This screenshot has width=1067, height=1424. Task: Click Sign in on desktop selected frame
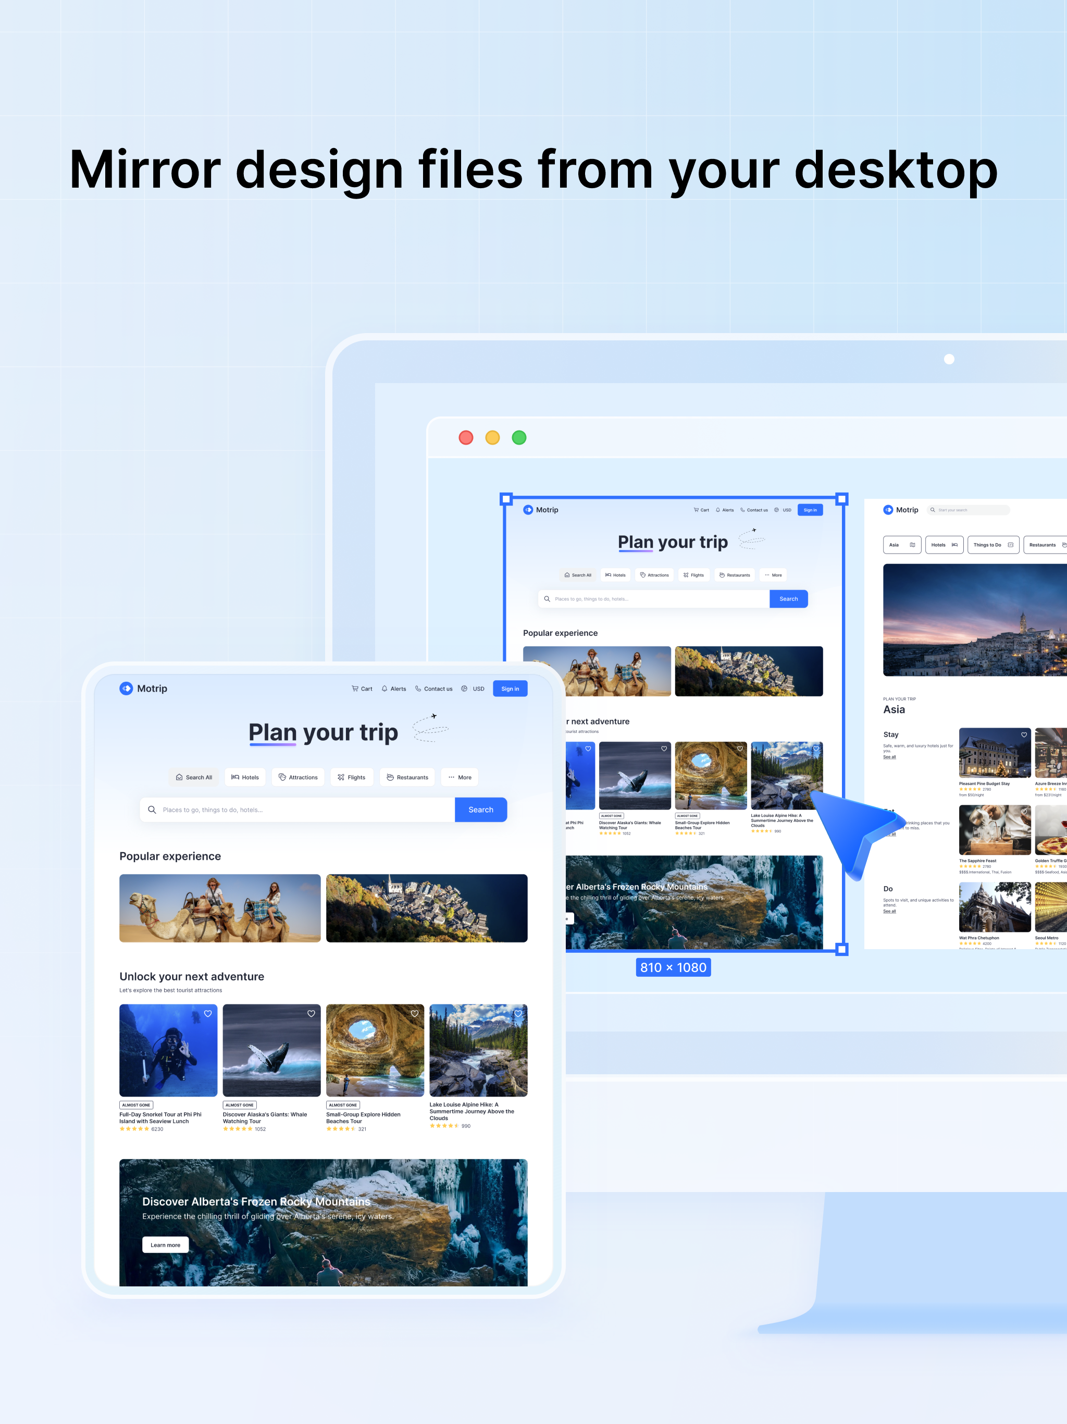(810, 510)
